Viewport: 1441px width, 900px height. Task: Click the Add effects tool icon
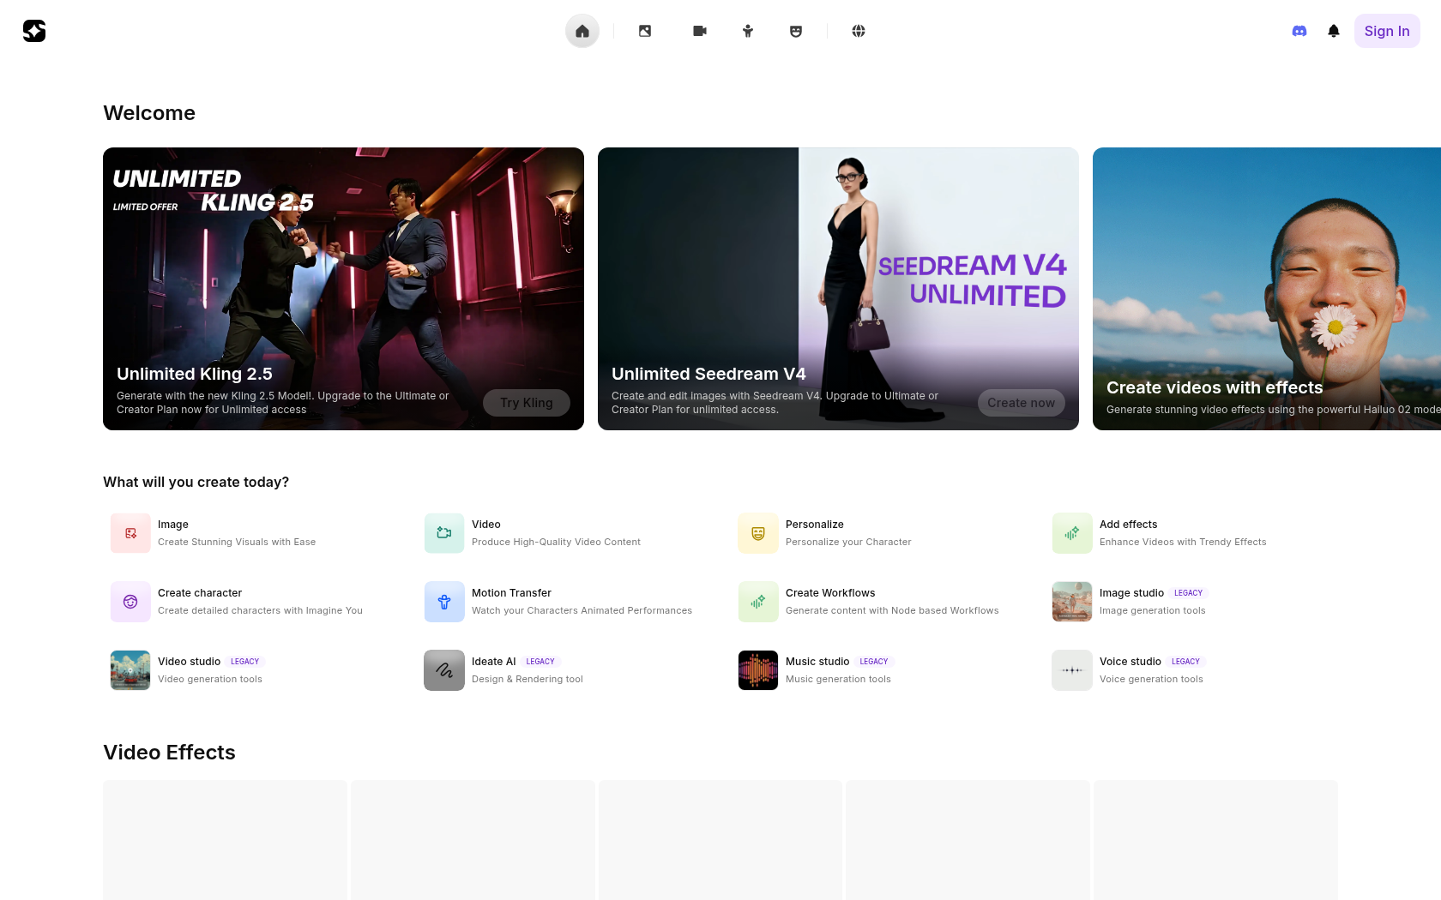[1072, 533]
